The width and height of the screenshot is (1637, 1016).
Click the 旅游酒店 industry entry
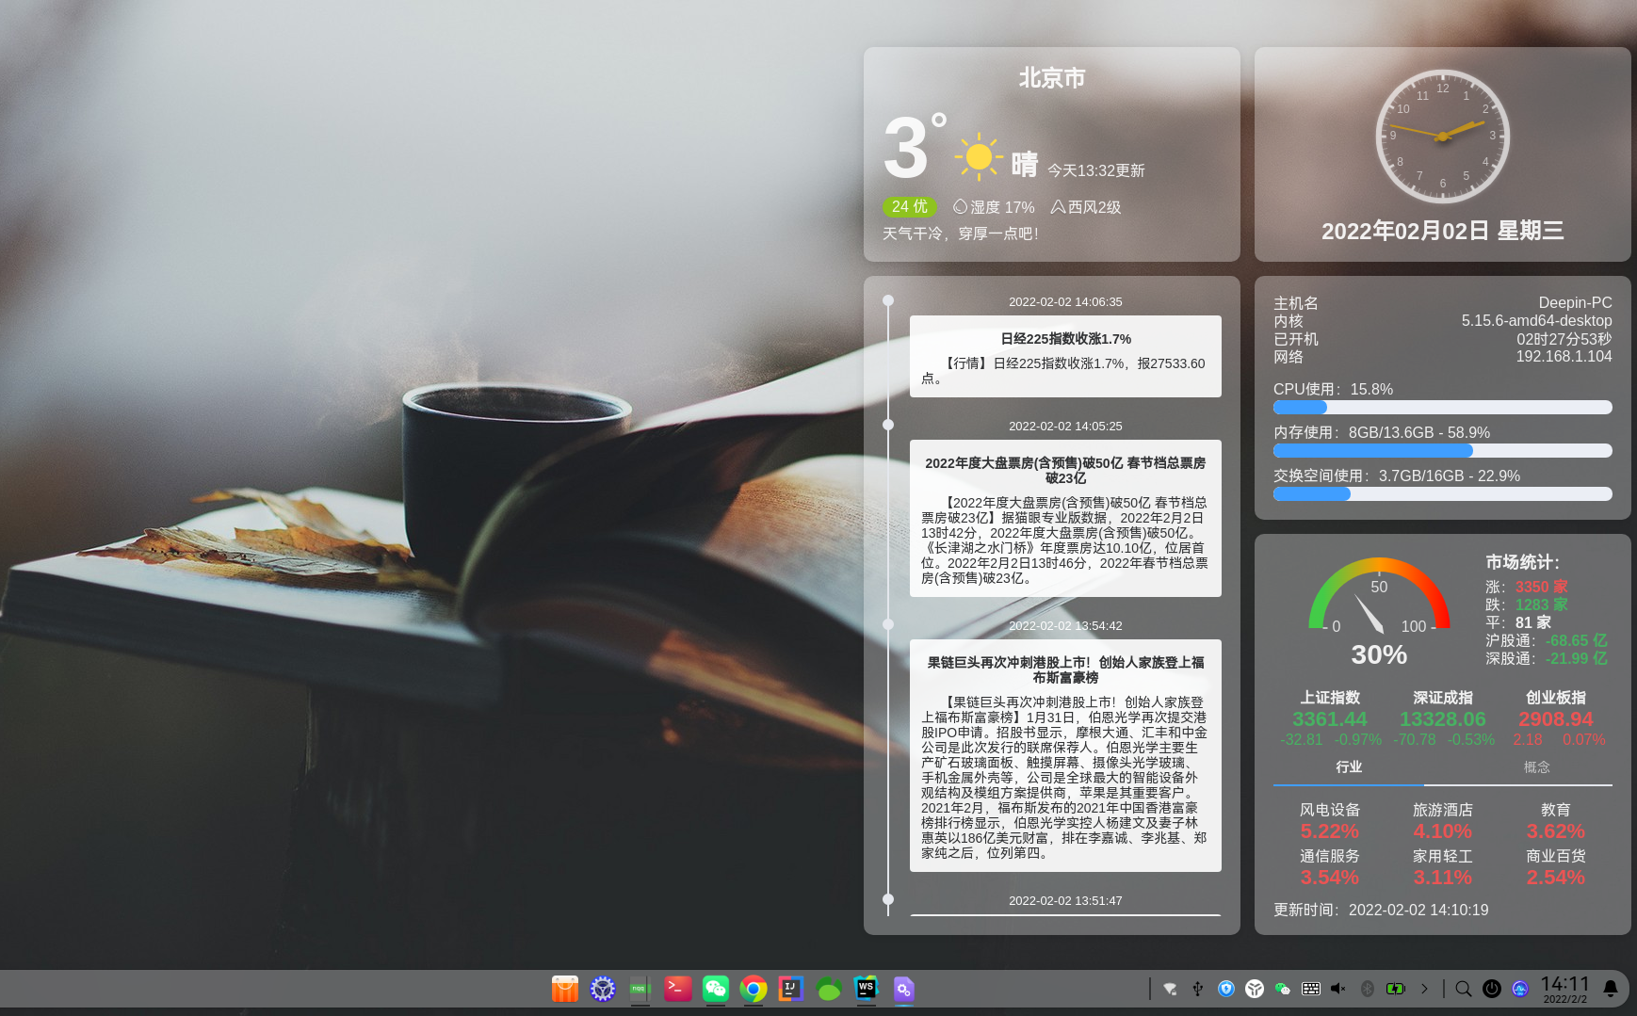(x=1443, y=822)
